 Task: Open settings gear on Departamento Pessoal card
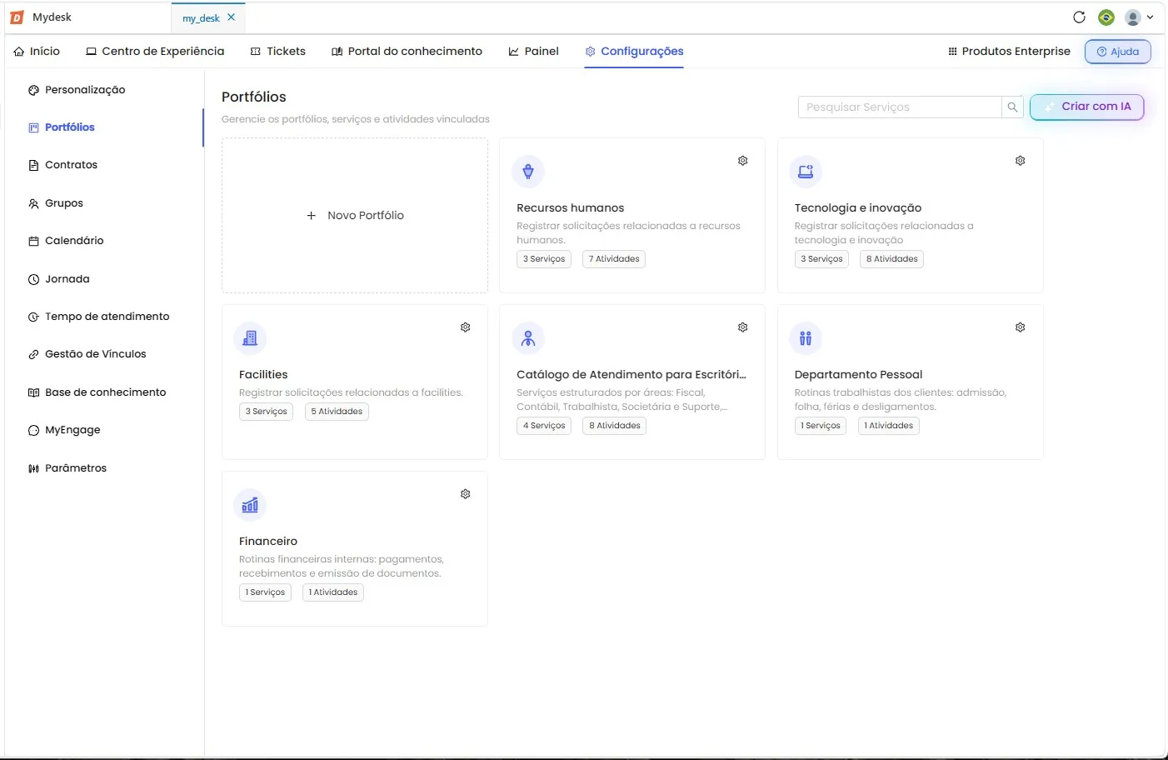(1021, 327)
